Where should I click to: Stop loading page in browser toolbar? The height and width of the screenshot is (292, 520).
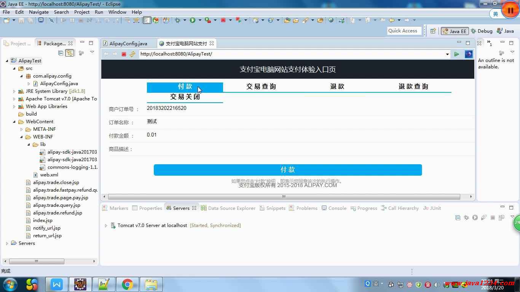[124, 54]
